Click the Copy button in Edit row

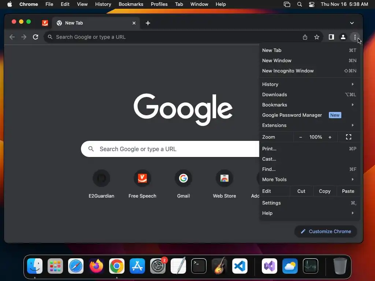coord(324,191)
